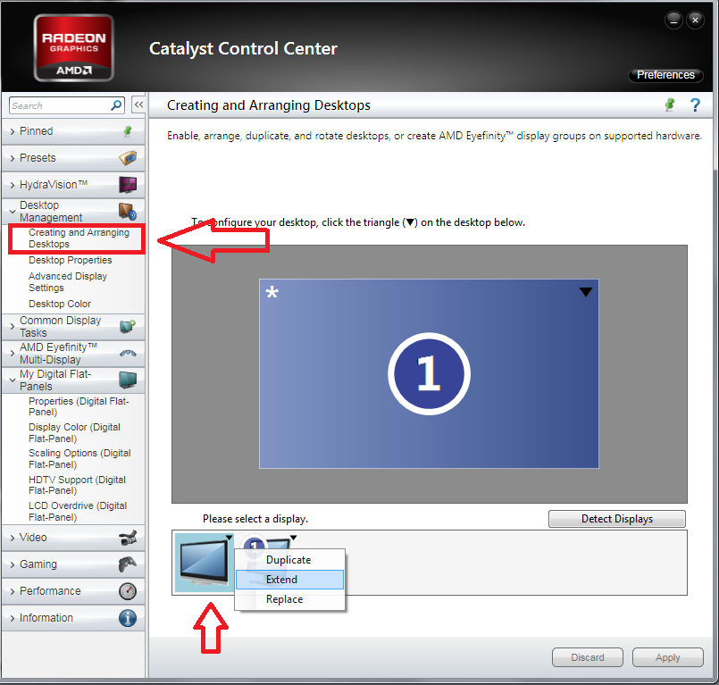Open second display thumbnail's triangle dropdown
719x685 pixels.
coord(294,538)
